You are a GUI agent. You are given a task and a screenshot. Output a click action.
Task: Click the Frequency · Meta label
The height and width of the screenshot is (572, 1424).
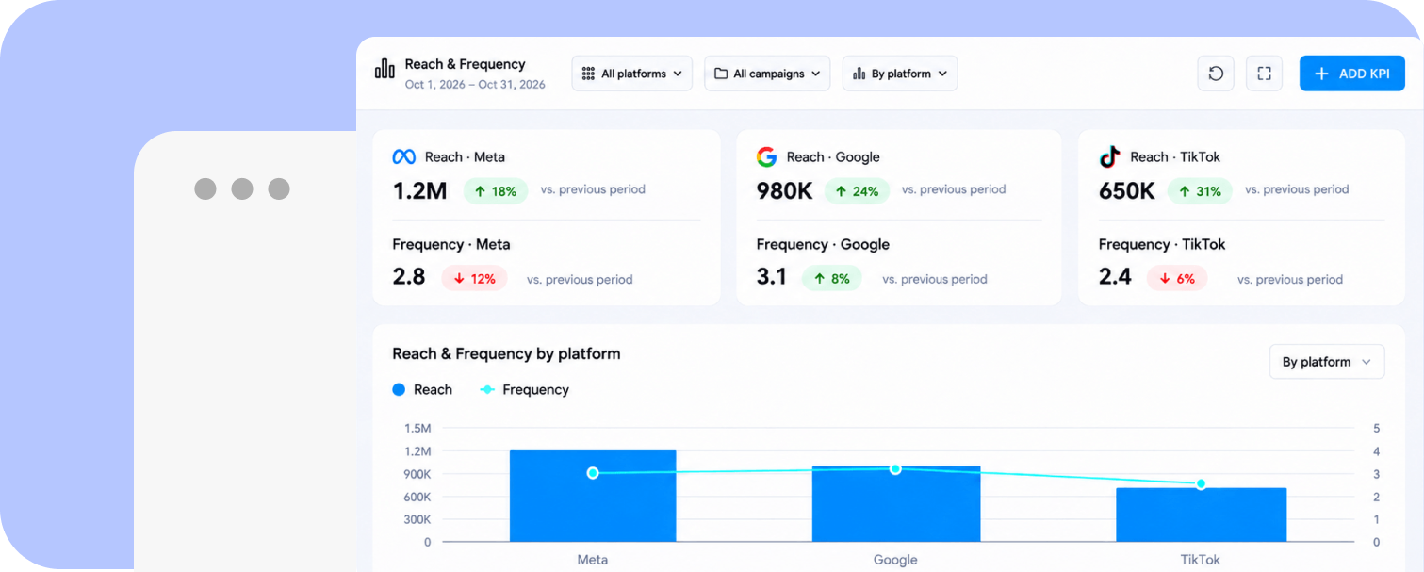tap(451, 244)
